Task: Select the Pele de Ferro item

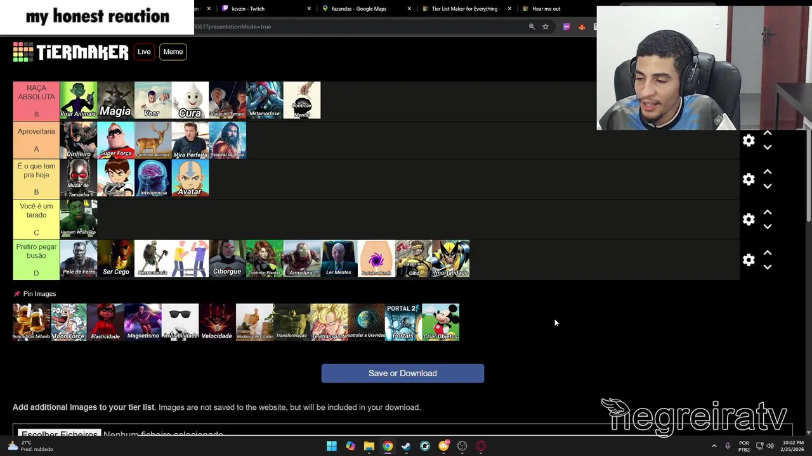Action: 79,258
